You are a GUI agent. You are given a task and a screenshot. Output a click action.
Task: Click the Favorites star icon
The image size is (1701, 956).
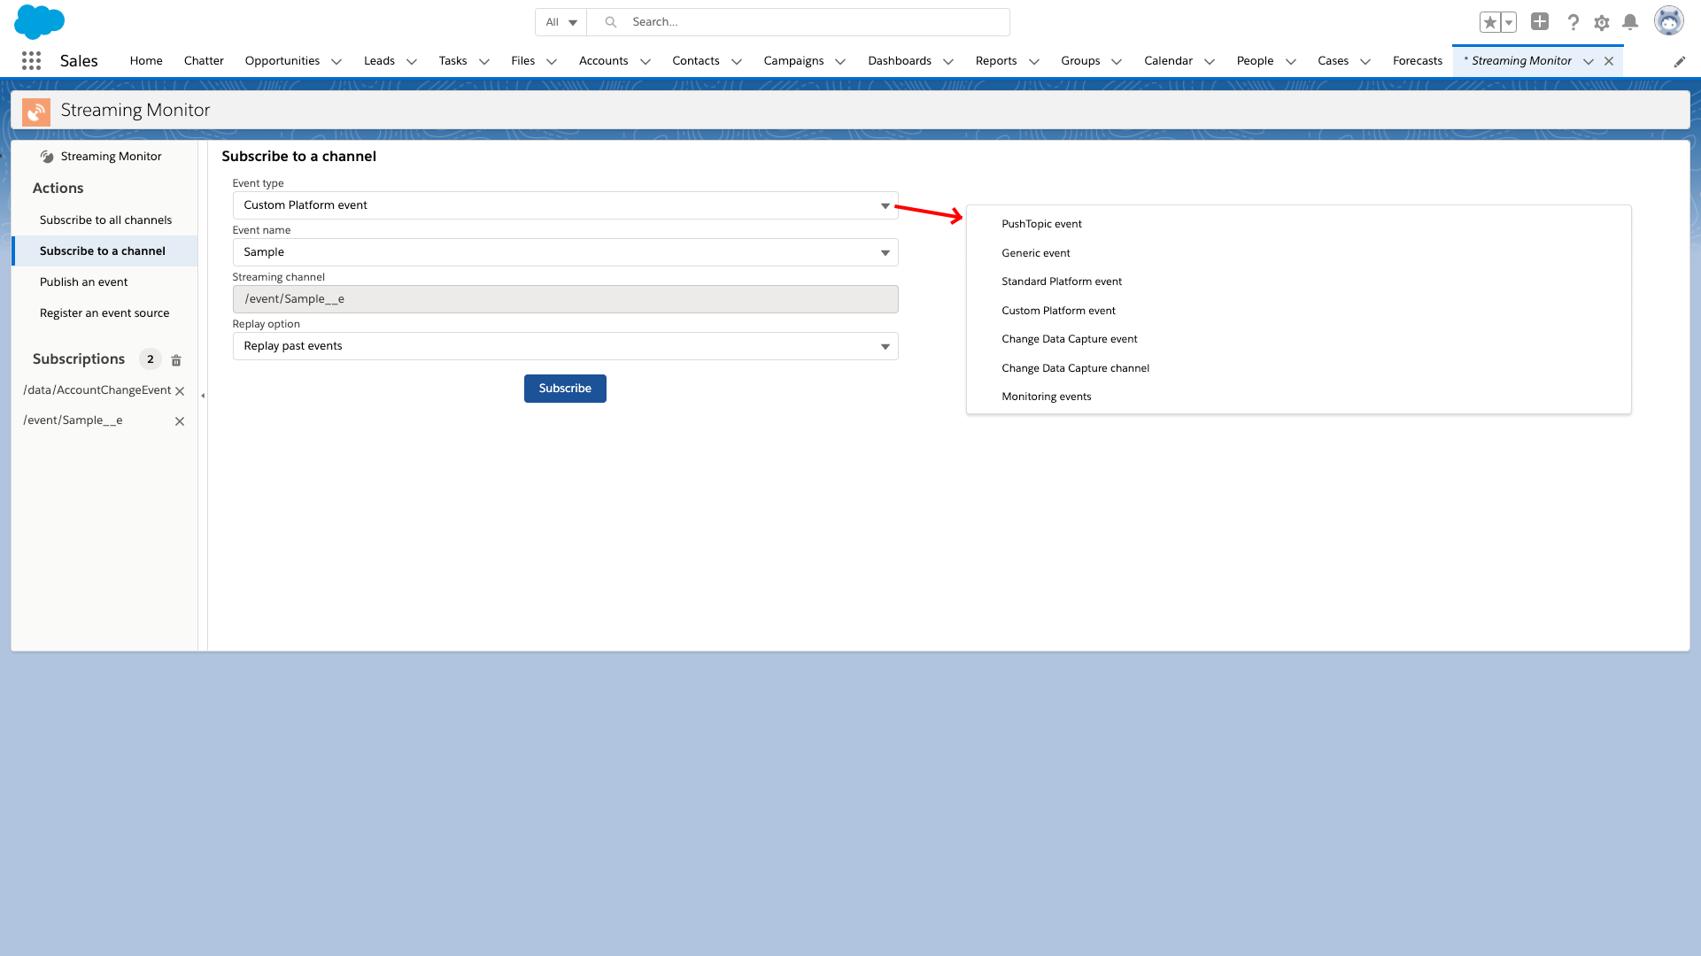click(x=1489, y=22)
